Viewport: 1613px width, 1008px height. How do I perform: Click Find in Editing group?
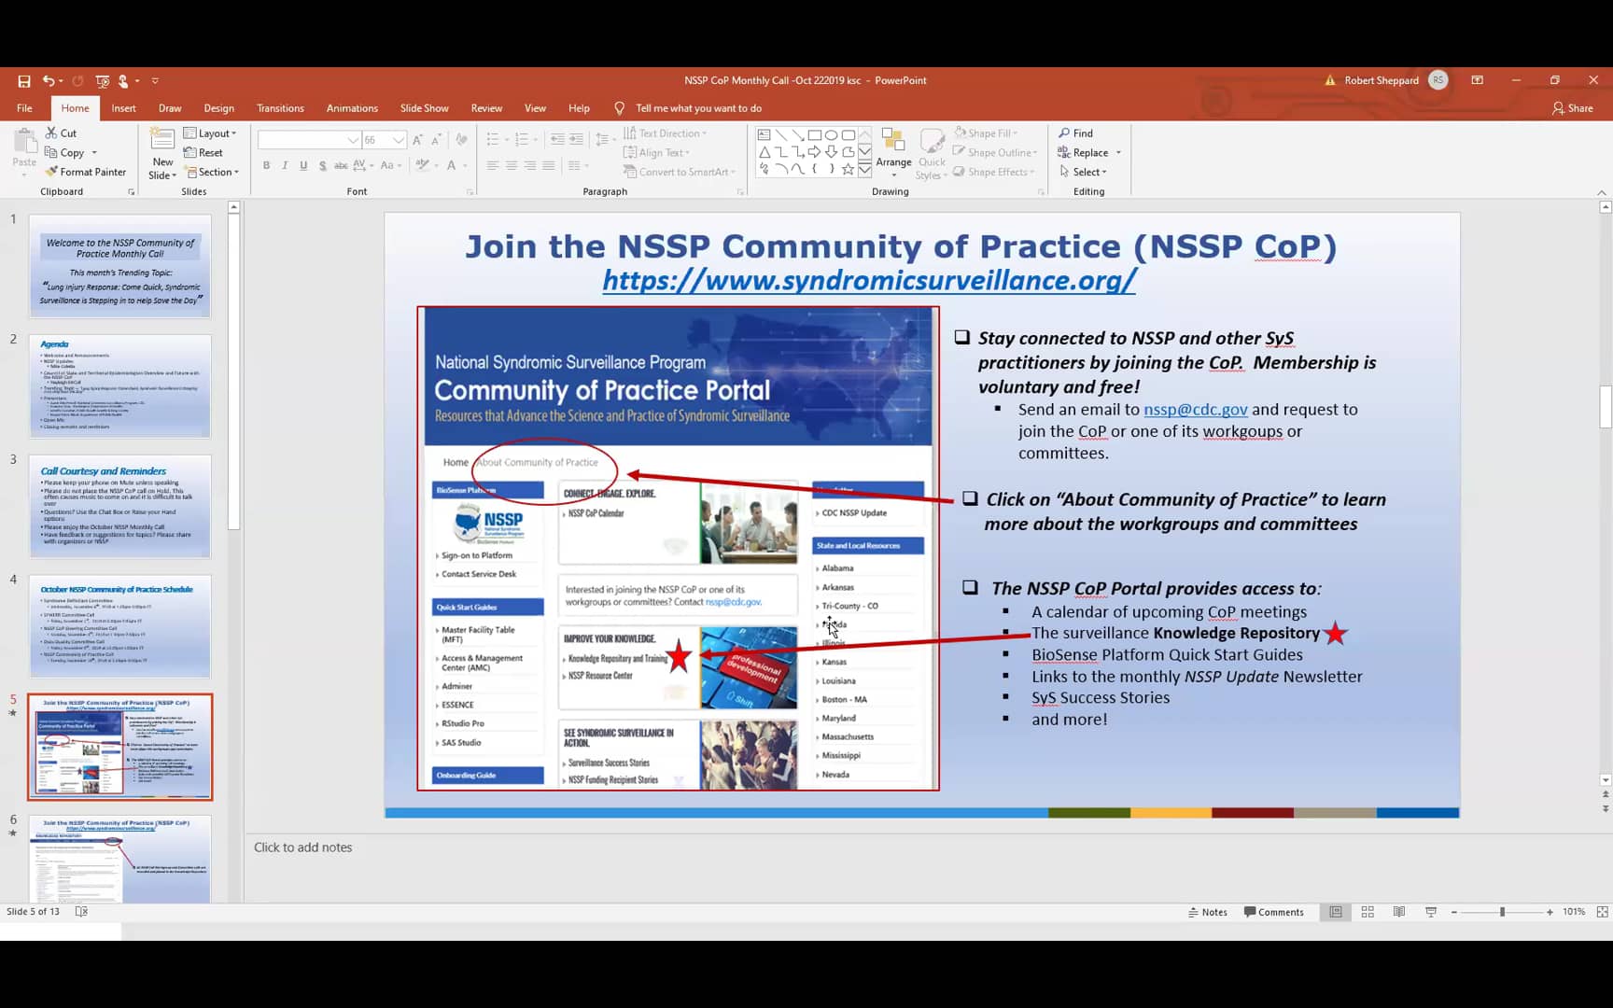[x=1075, y=133]
